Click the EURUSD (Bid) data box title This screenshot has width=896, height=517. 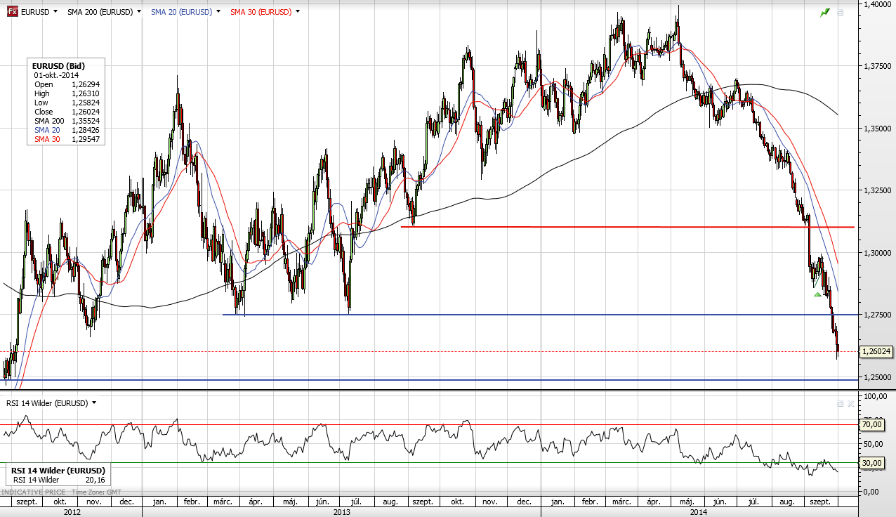(x=58, y=66)
